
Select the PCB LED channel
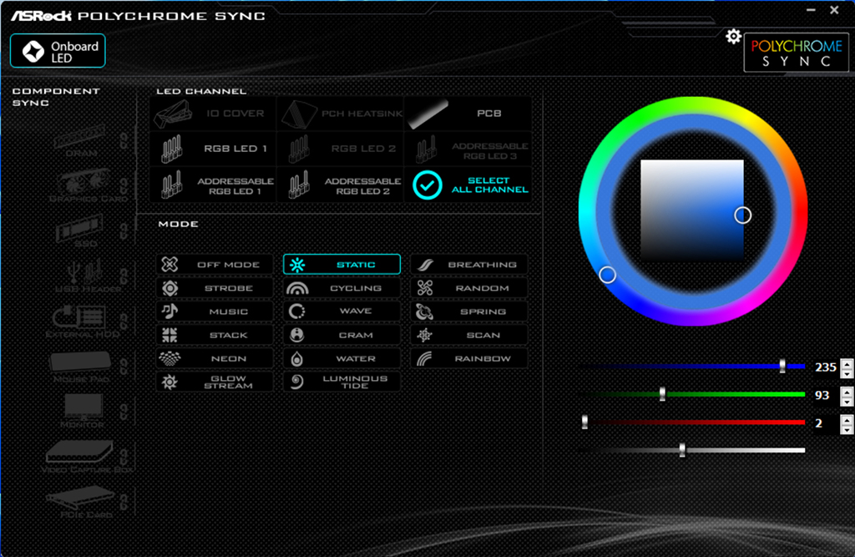[468, 114]
